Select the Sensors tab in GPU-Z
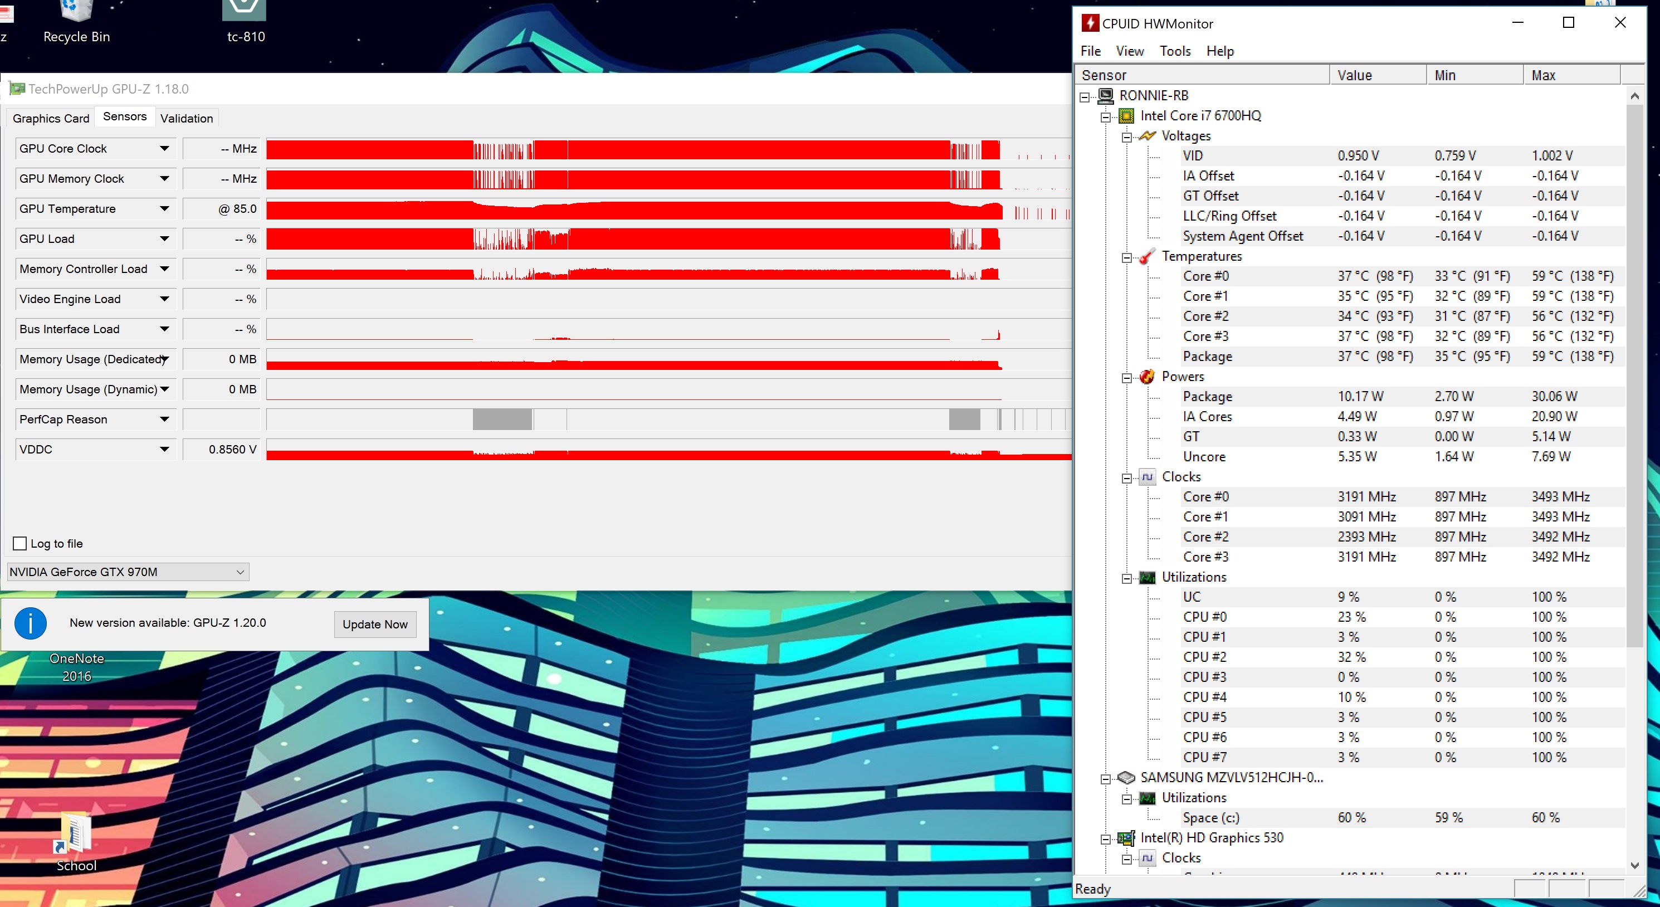1660x907 pixels. 125,116
